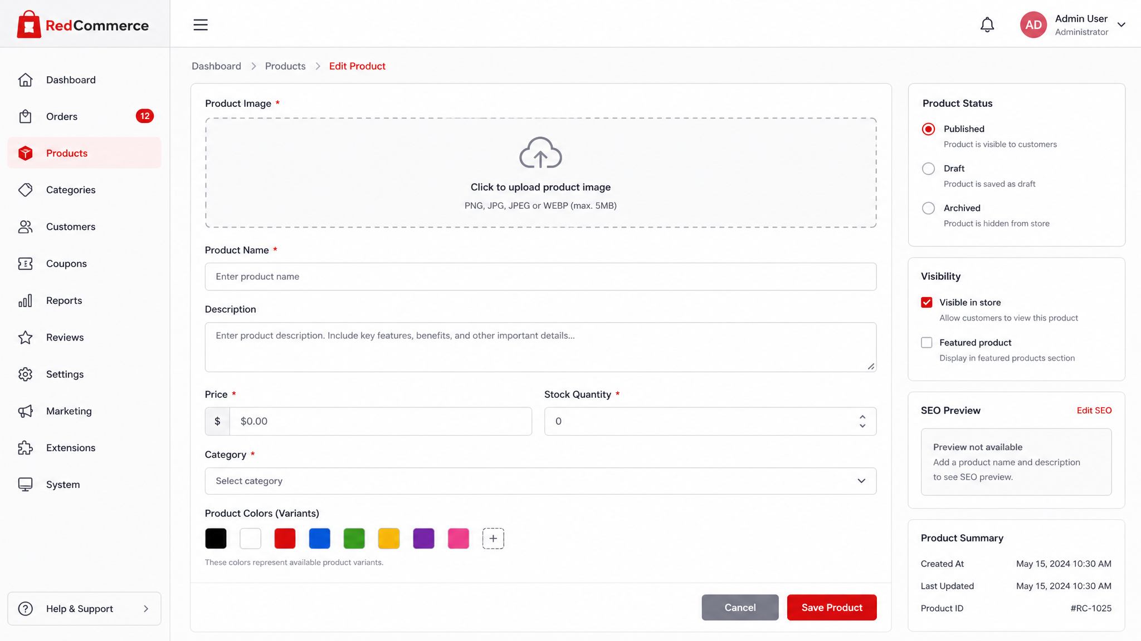Screen dimensions: 1141x641
Task: Select the Draft status radio button
Action: 928,169
